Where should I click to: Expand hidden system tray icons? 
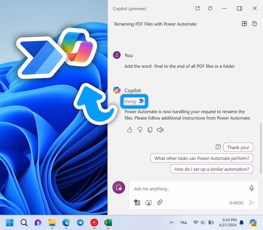tap(171, 223)
